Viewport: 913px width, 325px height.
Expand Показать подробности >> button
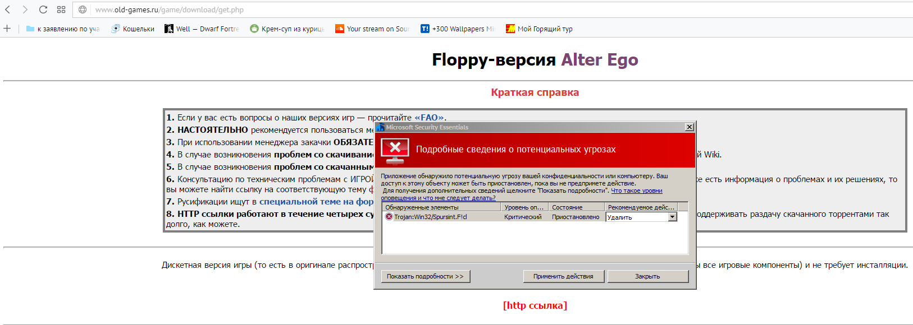pos(425,276)
